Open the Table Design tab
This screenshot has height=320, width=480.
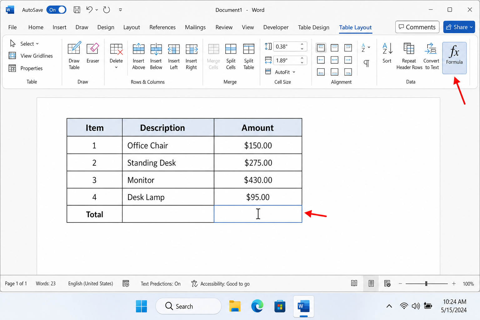point(314,27)
